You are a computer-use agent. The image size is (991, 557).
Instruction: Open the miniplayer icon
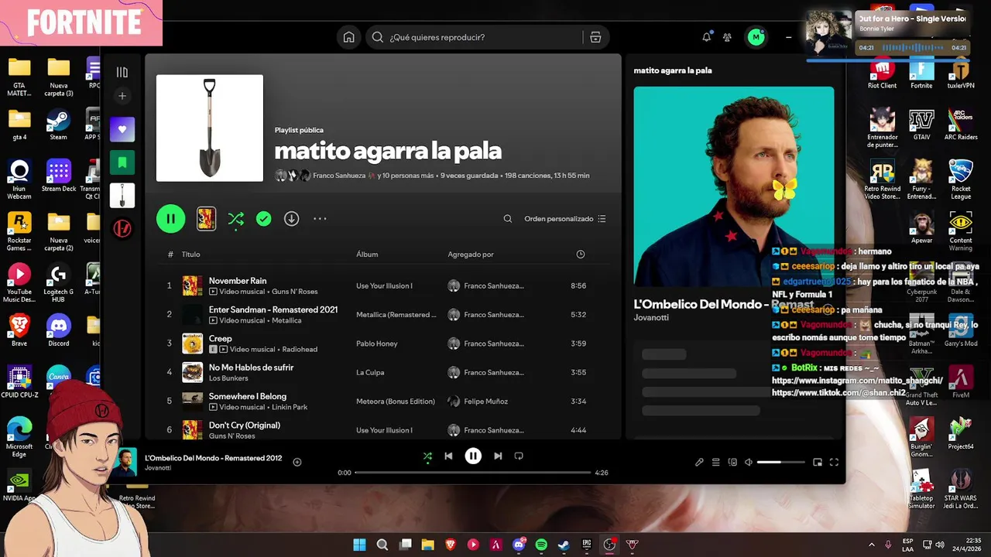pyautogui.click(x=818, y=462)
